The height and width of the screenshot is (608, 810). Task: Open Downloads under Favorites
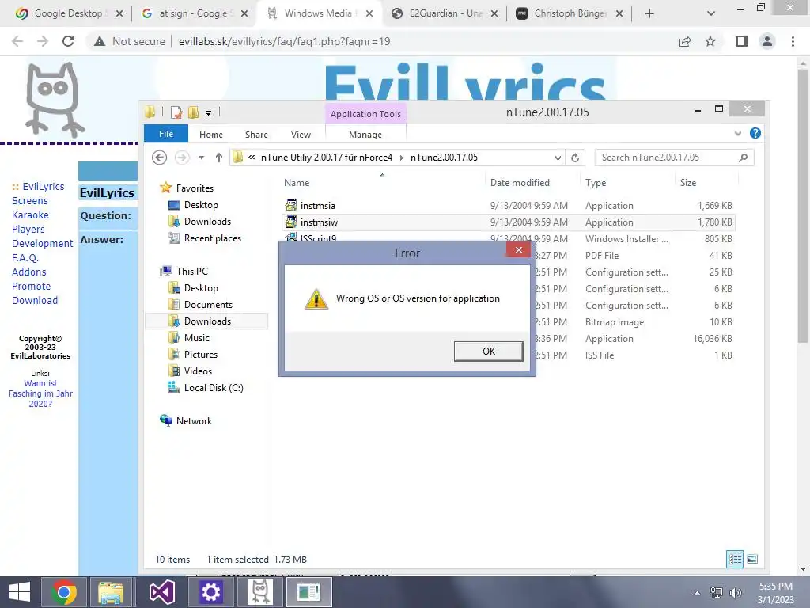tap(207, 222)
